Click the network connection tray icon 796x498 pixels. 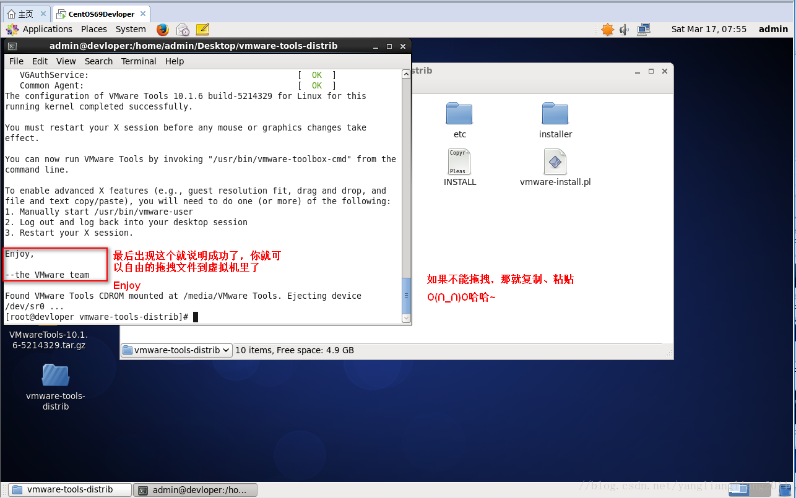[644, 29]
